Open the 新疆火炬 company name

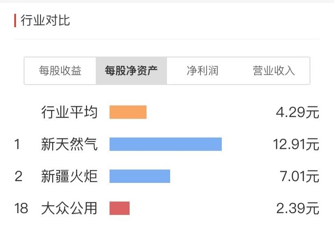tap(69, 176)
